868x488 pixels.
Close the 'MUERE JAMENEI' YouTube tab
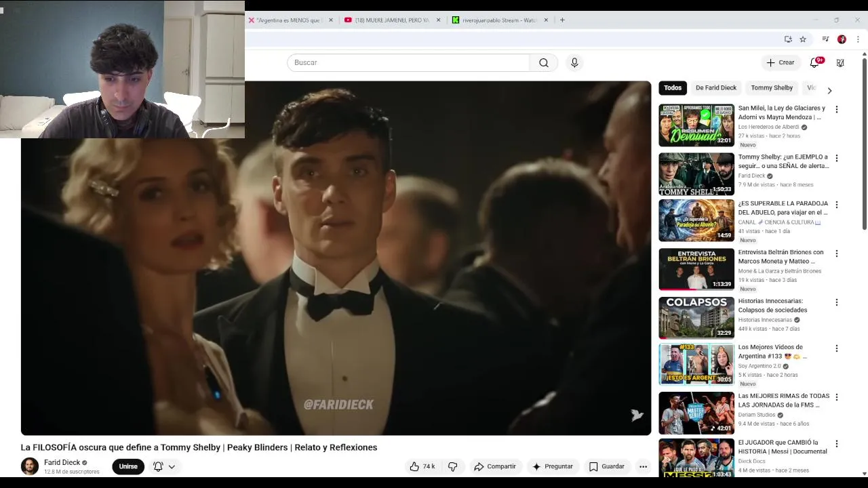pos(438,20)
